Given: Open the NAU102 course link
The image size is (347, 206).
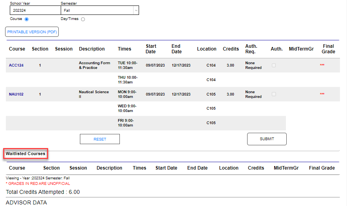Looking at the screenshot, I should (16, 94).
